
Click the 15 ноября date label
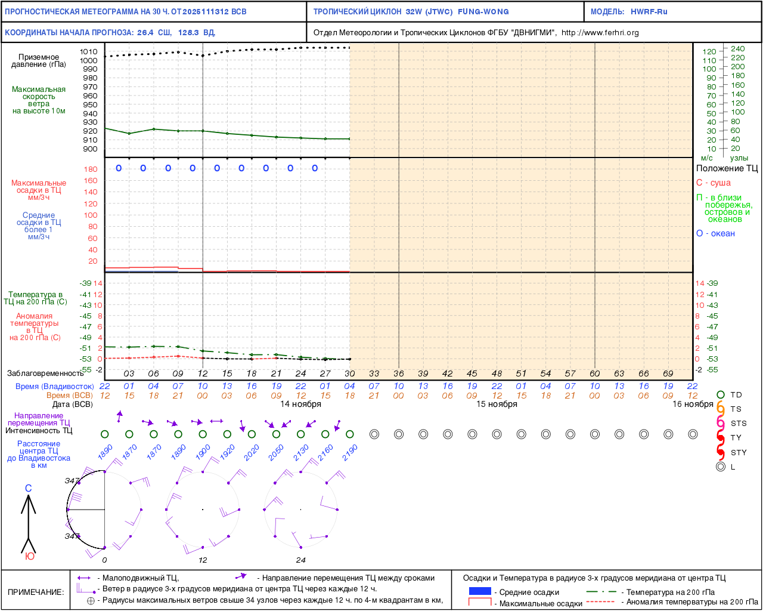point(497,405)
